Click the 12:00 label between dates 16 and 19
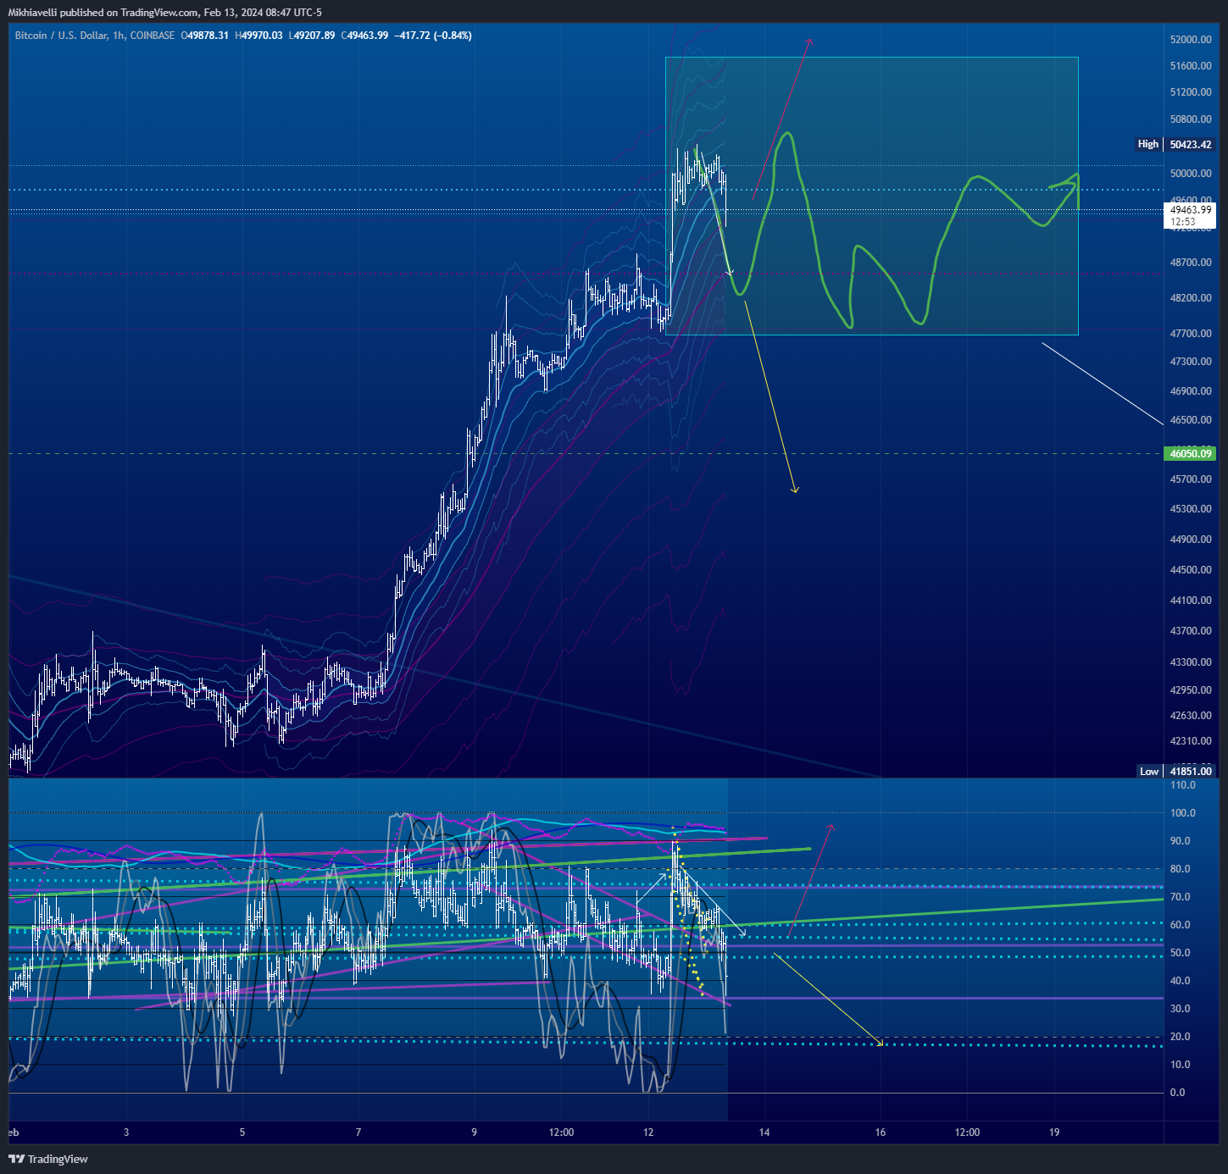 (967, 1132)
